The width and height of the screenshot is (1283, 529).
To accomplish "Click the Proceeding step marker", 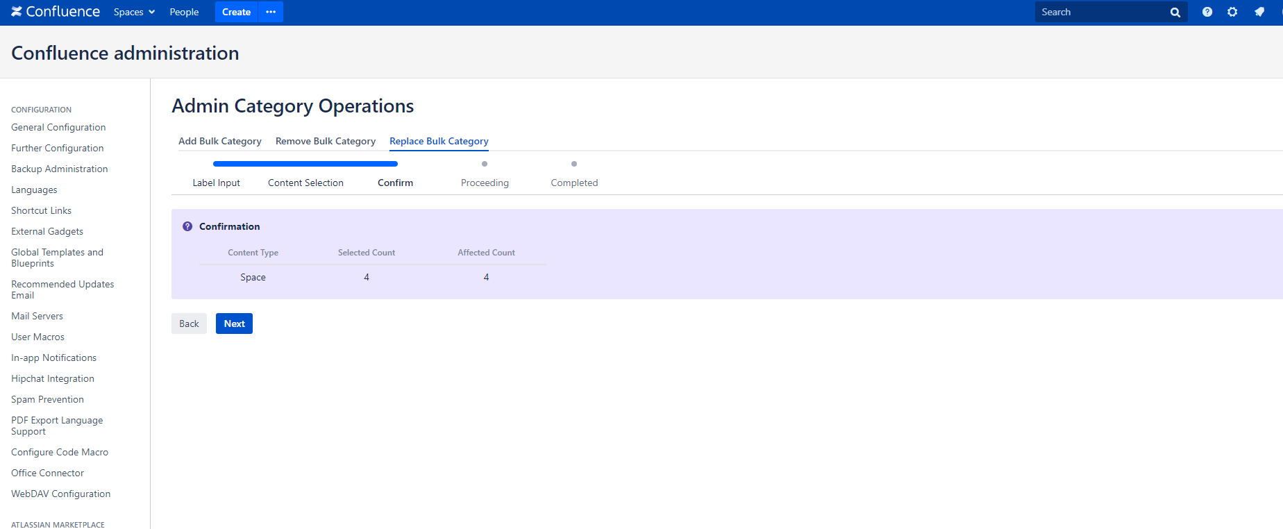I will point(485,164).
